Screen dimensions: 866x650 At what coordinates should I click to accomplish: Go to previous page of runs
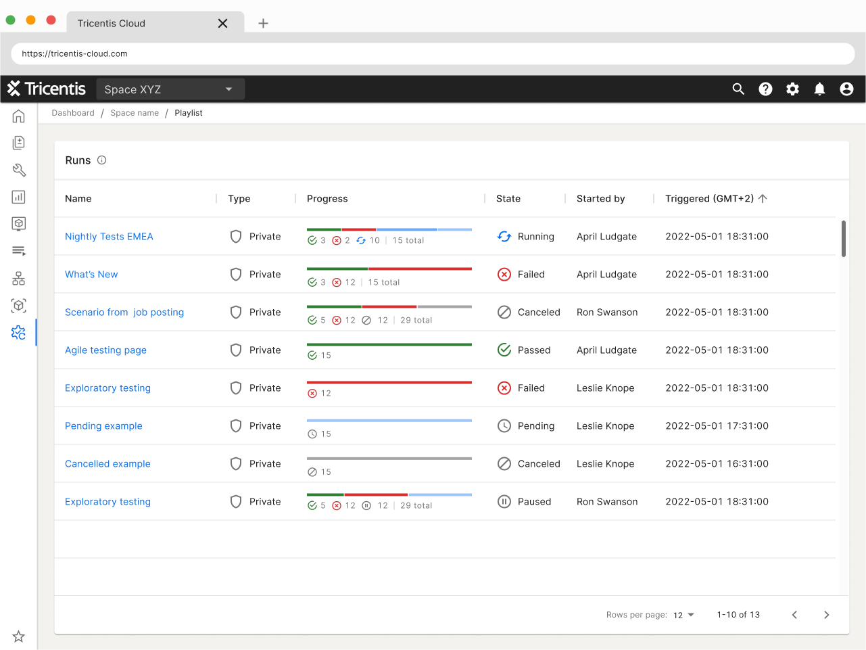[x=794, y=615]
